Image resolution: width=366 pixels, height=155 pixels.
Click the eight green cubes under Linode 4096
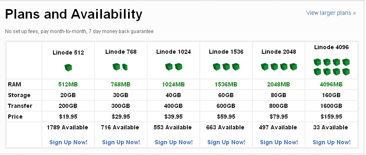click(332, 67)
